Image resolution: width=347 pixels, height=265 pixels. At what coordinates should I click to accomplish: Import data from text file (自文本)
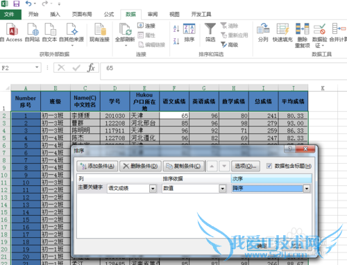coord(49,33)
